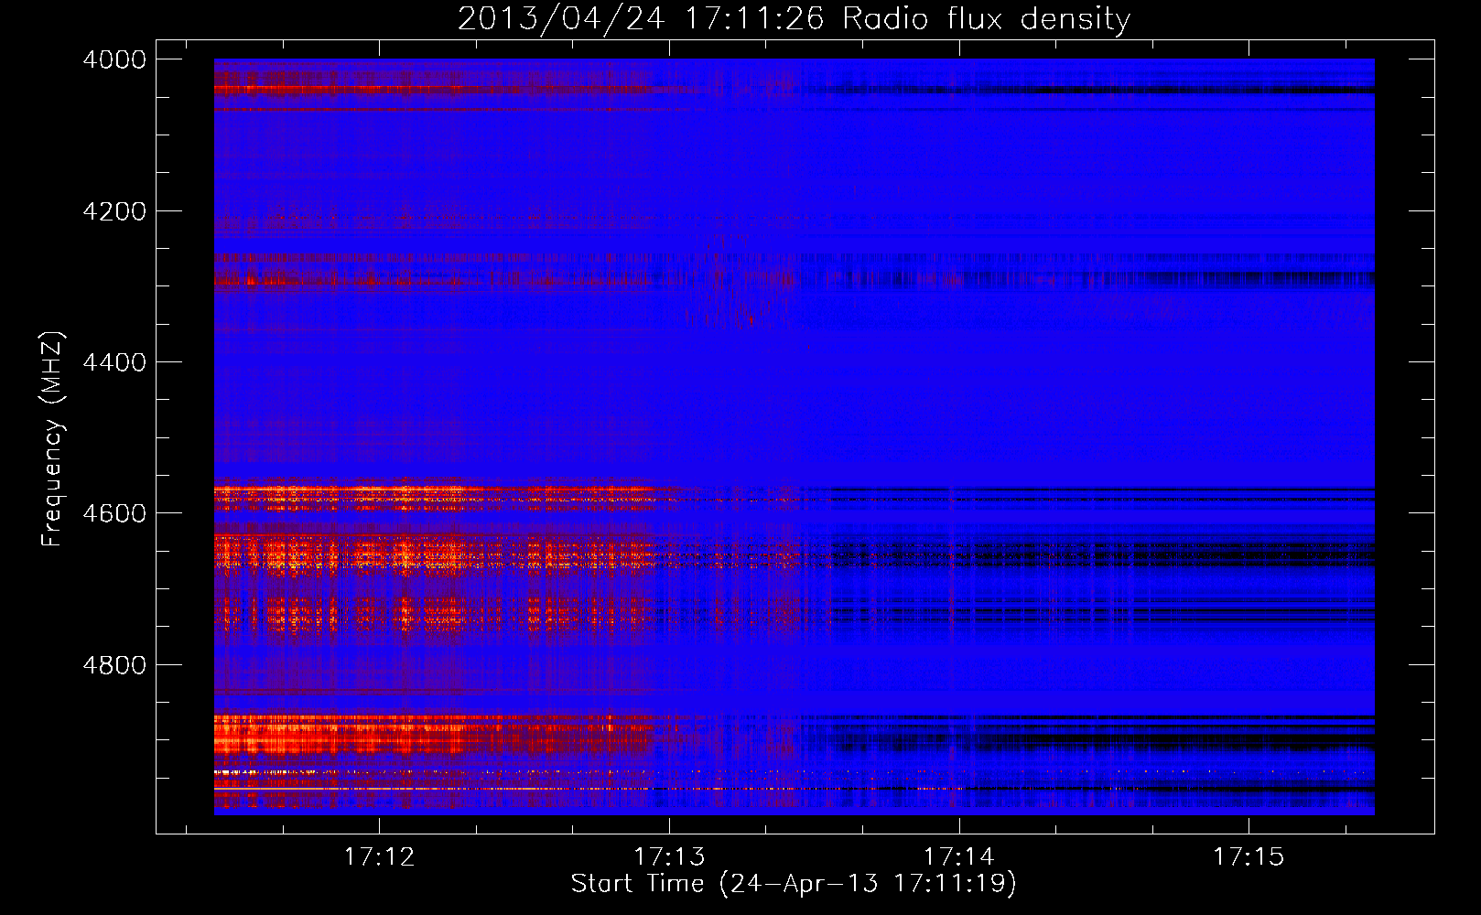
Task: Click the '17:14' time axis label
Action: click(x=958, y=857)
